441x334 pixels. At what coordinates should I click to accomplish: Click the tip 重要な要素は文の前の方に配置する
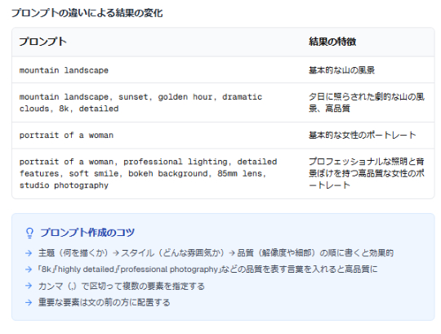point(105,302)
